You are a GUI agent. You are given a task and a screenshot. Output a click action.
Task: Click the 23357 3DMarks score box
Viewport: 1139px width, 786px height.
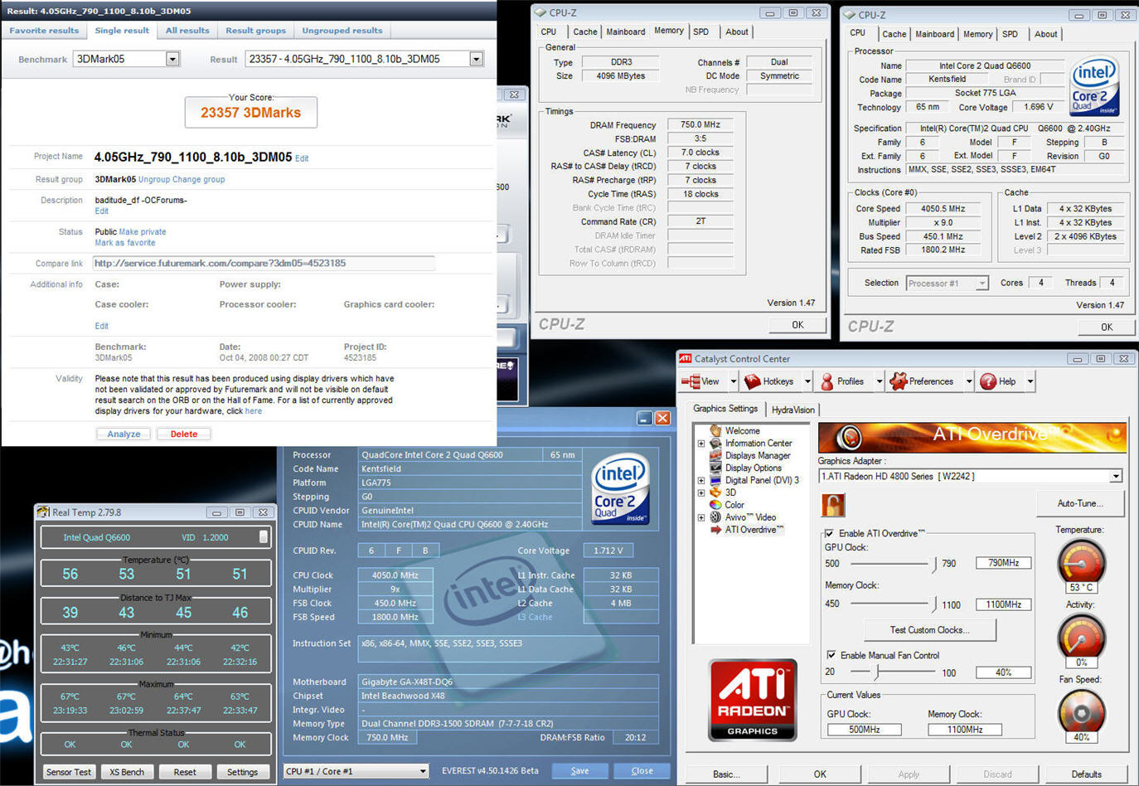[x=250, y=113]
